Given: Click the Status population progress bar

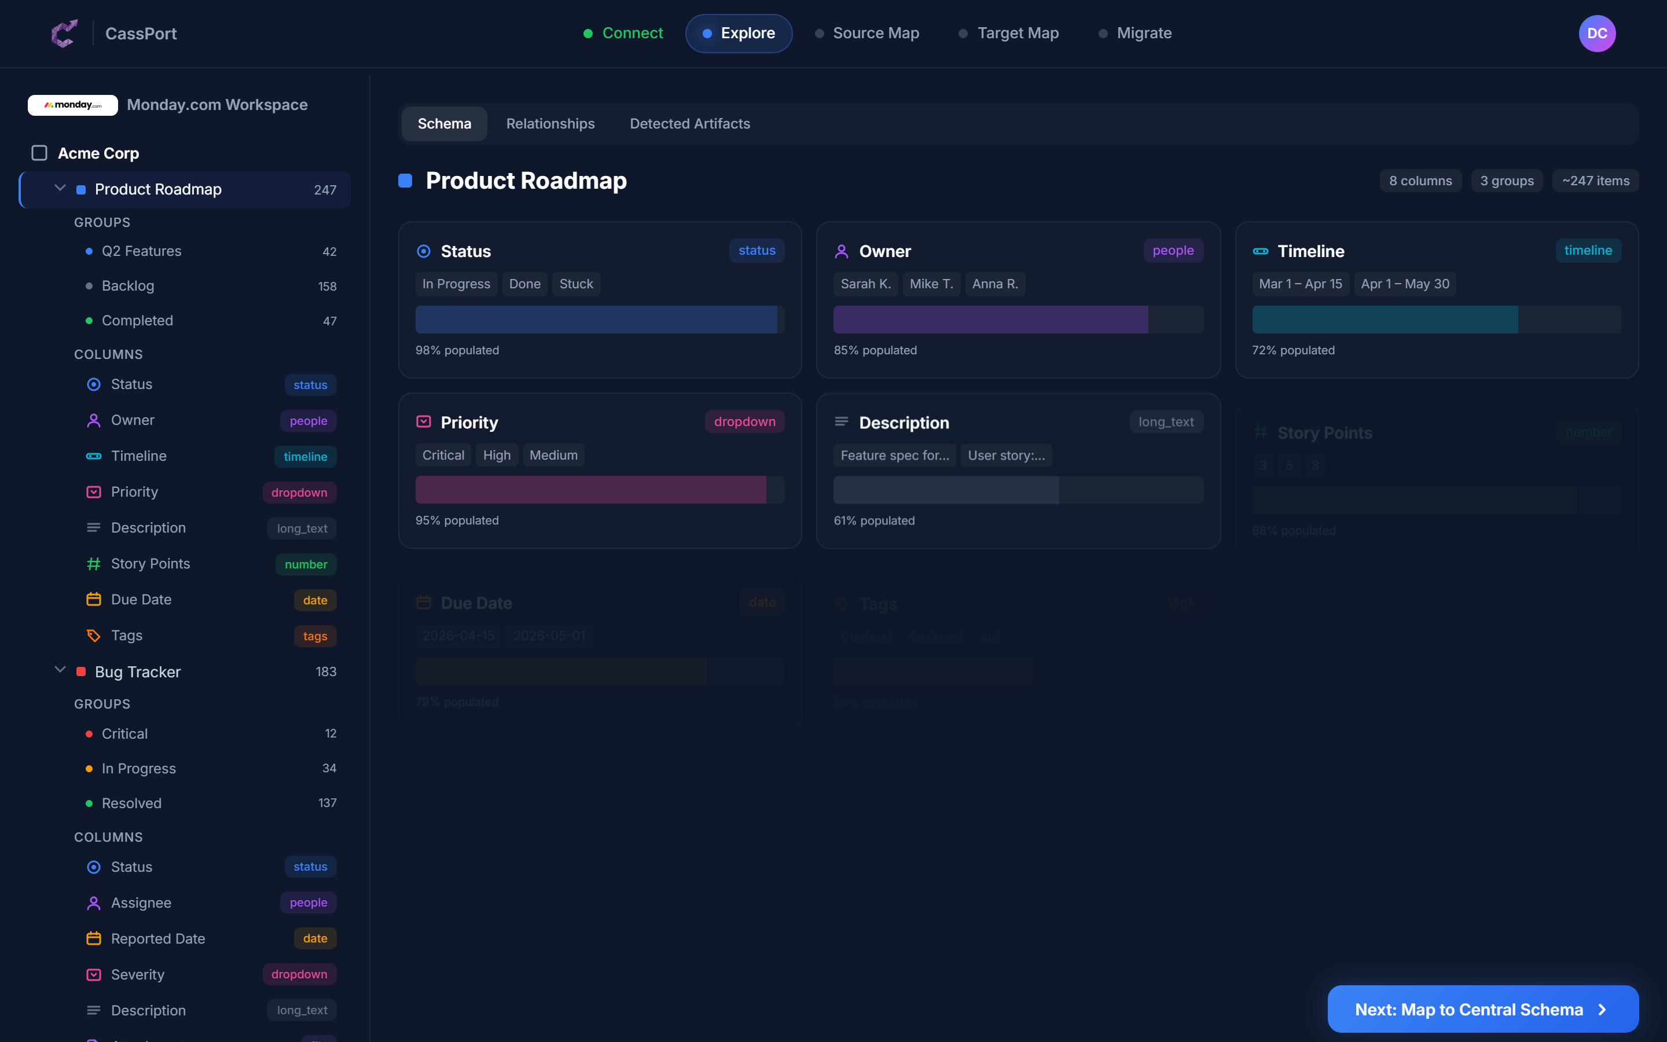Looking at the screenshot, I should [598, 319].
